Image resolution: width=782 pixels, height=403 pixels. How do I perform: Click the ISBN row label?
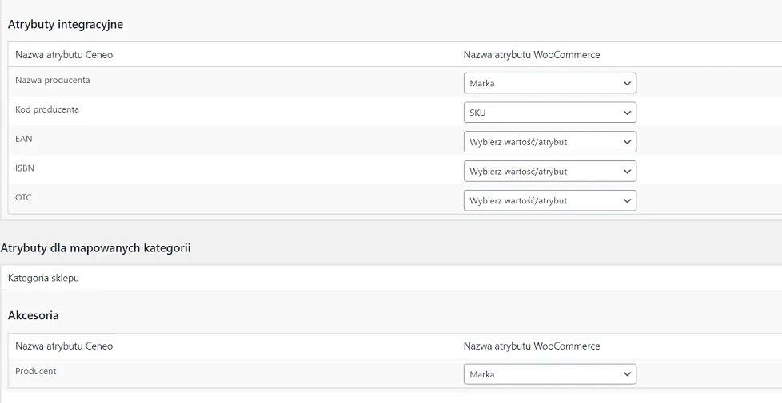[25, 168]
